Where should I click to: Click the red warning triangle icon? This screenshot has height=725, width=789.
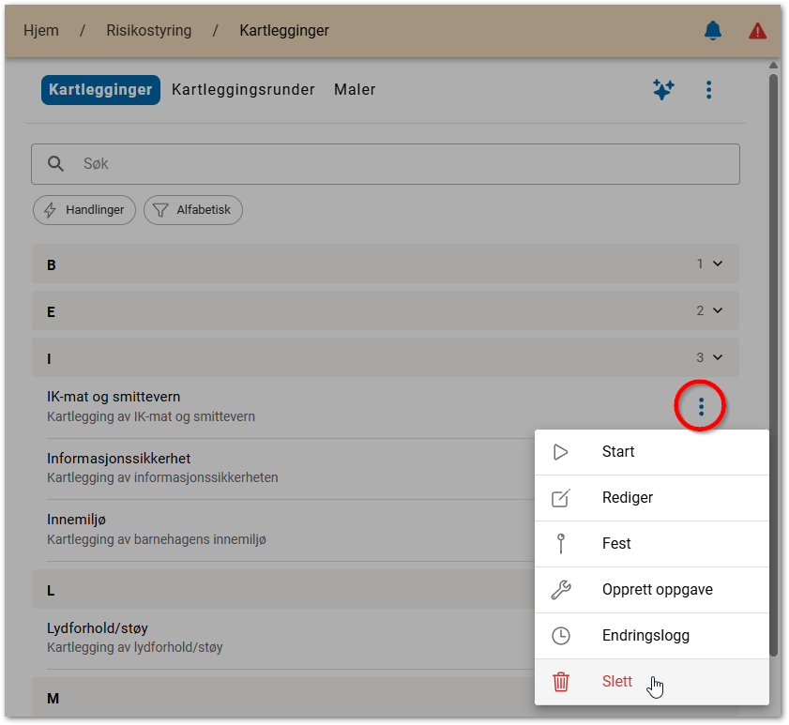757,31
